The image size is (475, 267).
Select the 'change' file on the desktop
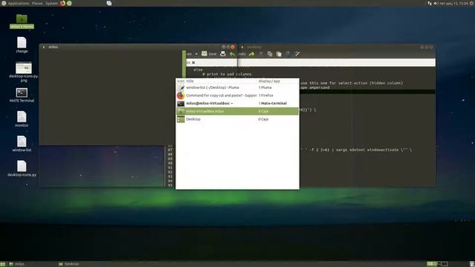click(22, 44)
